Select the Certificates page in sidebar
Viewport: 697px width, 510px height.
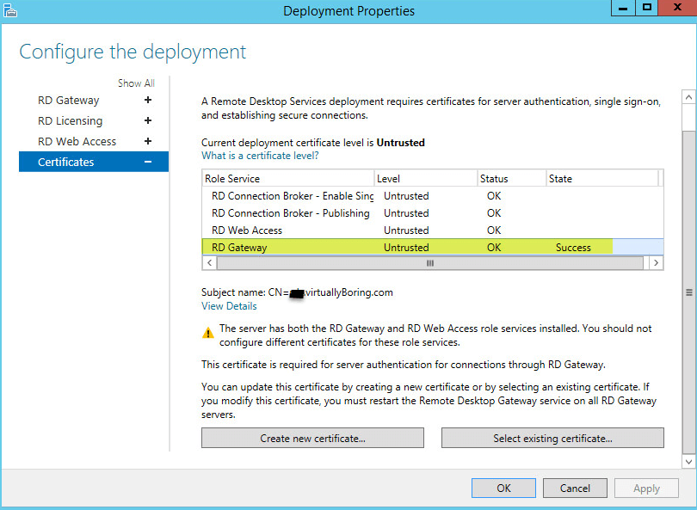pos(93,162)
